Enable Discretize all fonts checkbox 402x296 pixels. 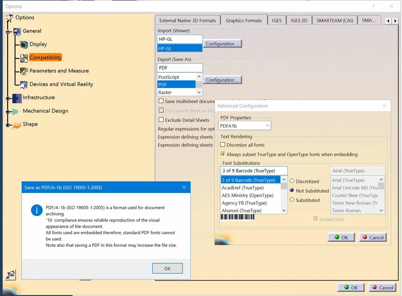(x=223, y=145)
